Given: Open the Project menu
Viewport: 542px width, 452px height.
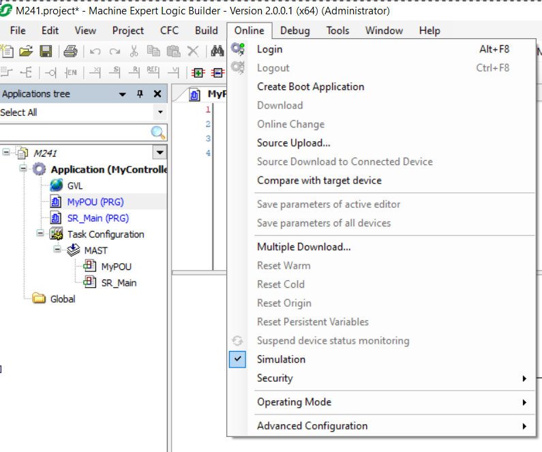Looking at the screenshot, I should click(128, 31).
